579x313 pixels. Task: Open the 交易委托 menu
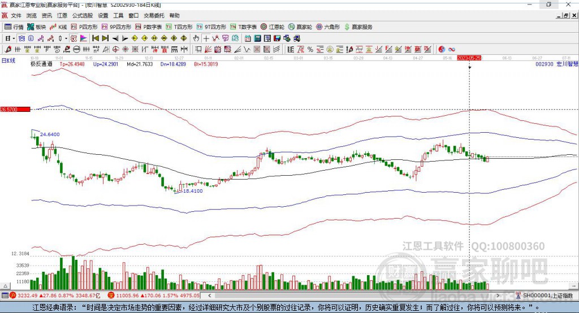pyautogui.click(x=154, y=15)
